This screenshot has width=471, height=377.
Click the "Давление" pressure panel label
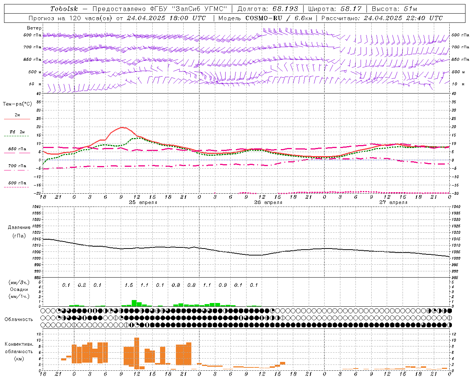point(19,228)
